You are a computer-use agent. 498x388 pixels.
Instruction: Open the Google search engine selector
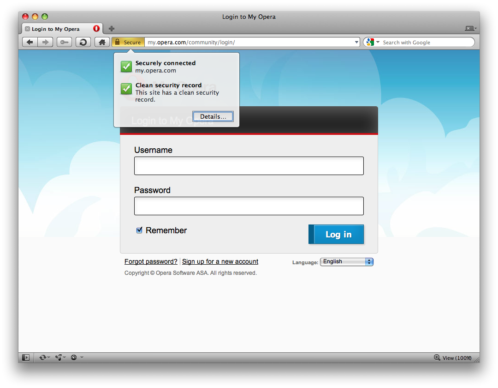click(373, 42)
